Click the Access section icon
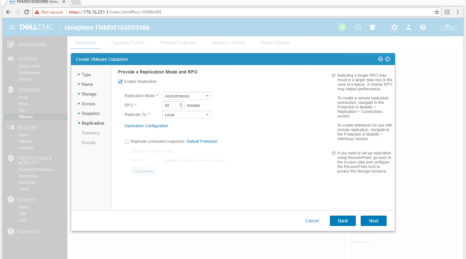 pyautogui.click(x=11, y=128)
